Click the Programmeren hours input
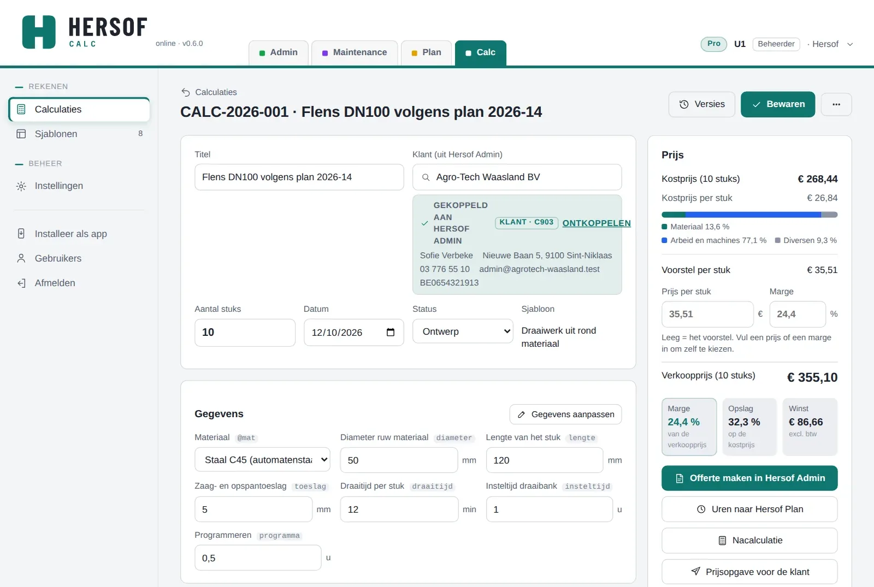The height and width of the screenshot is (587, 874). click(x=258, y=558)
